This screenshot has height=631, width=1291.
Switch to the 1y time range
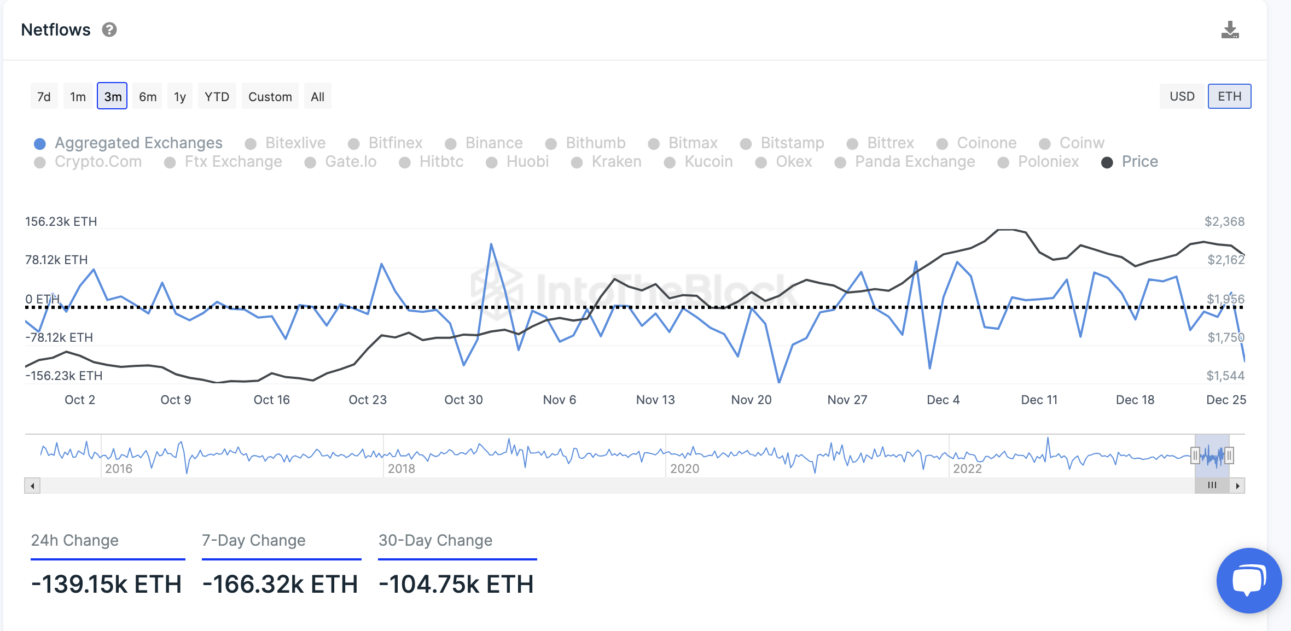(x=179, y=97)
